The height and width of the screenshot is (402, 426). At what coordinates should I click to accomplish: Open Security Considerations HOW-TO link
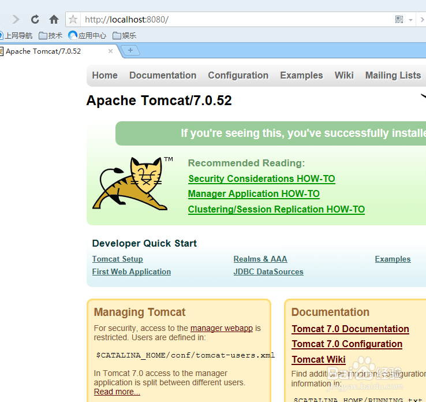(261, 179)
